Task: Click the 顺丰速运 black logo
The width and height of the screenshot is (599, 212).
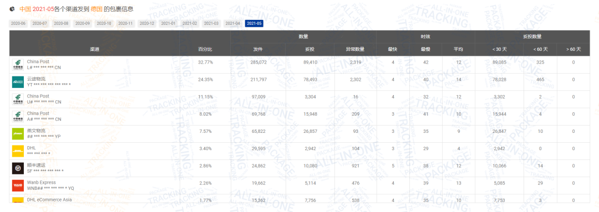Action: (18, 168)
